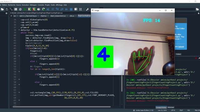Click the editor vertical scrollbar

(x=122, y=83)
